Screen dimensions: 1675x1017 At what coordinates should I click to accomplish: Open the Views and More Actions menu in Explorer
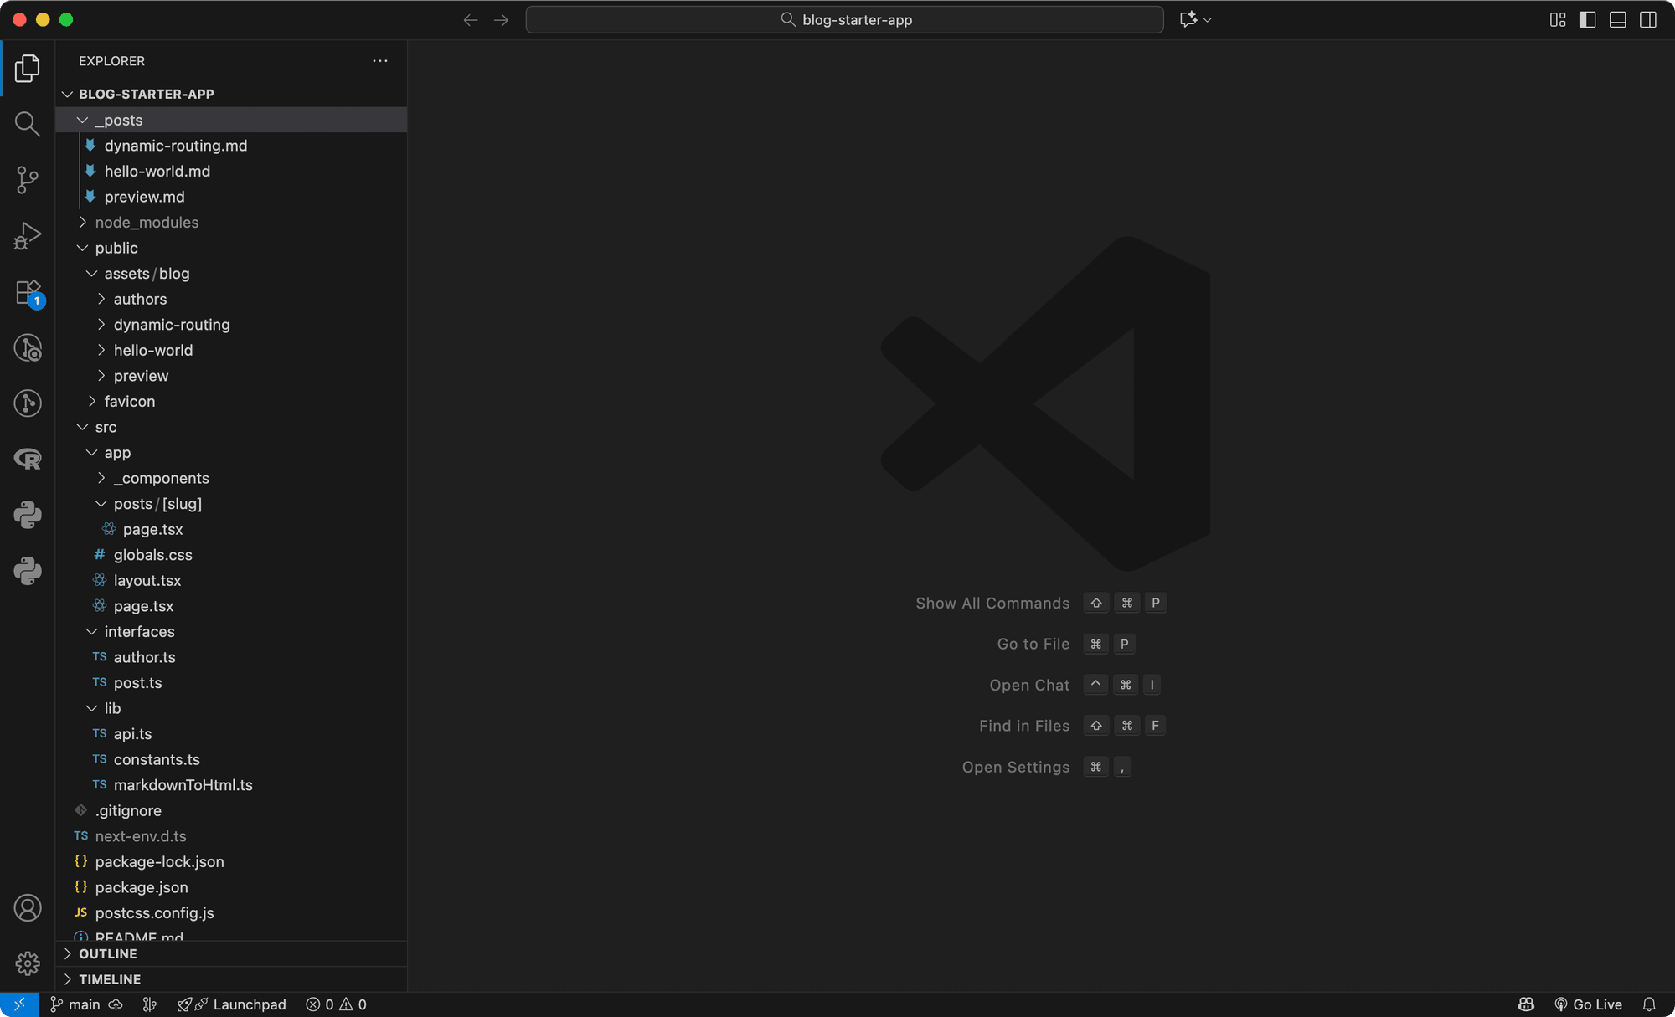coord(380,60)
